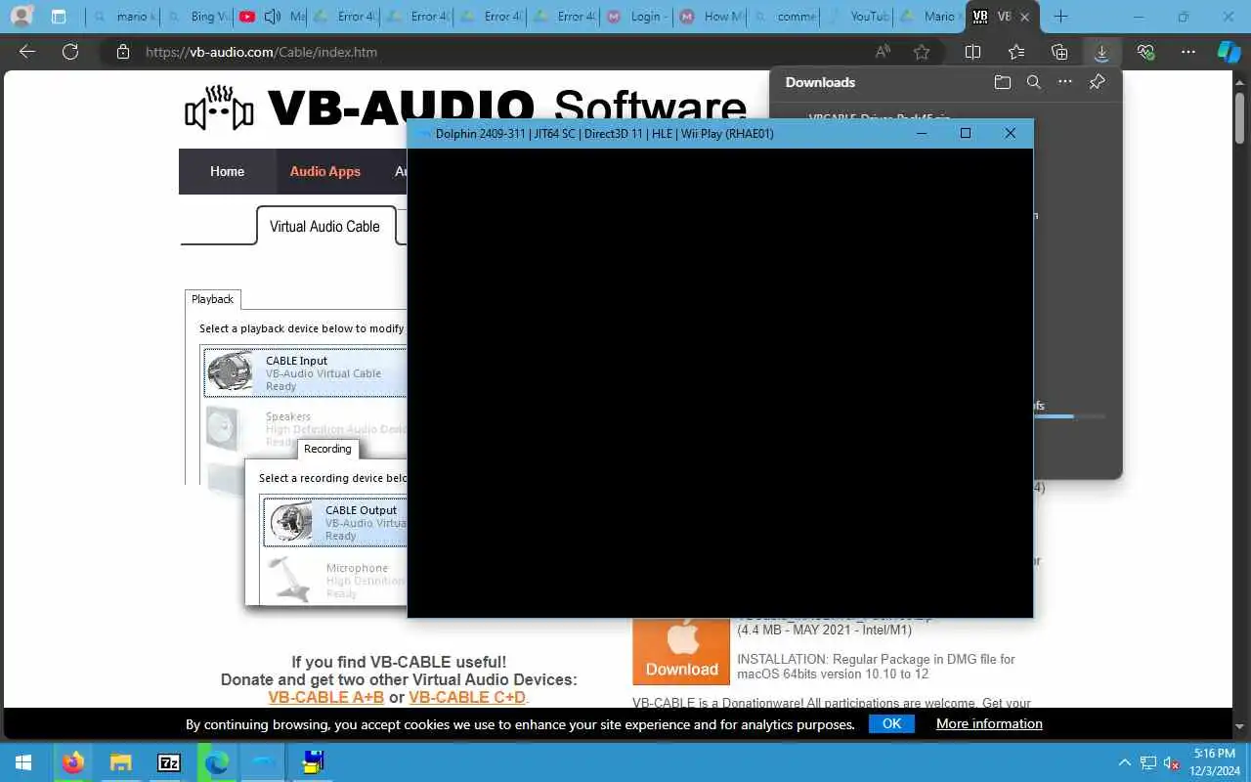Image resolution: width=1251 pixels, height=782 pixels.
Task: Open Firefox from the taskbar
Action: coord(72,762)
